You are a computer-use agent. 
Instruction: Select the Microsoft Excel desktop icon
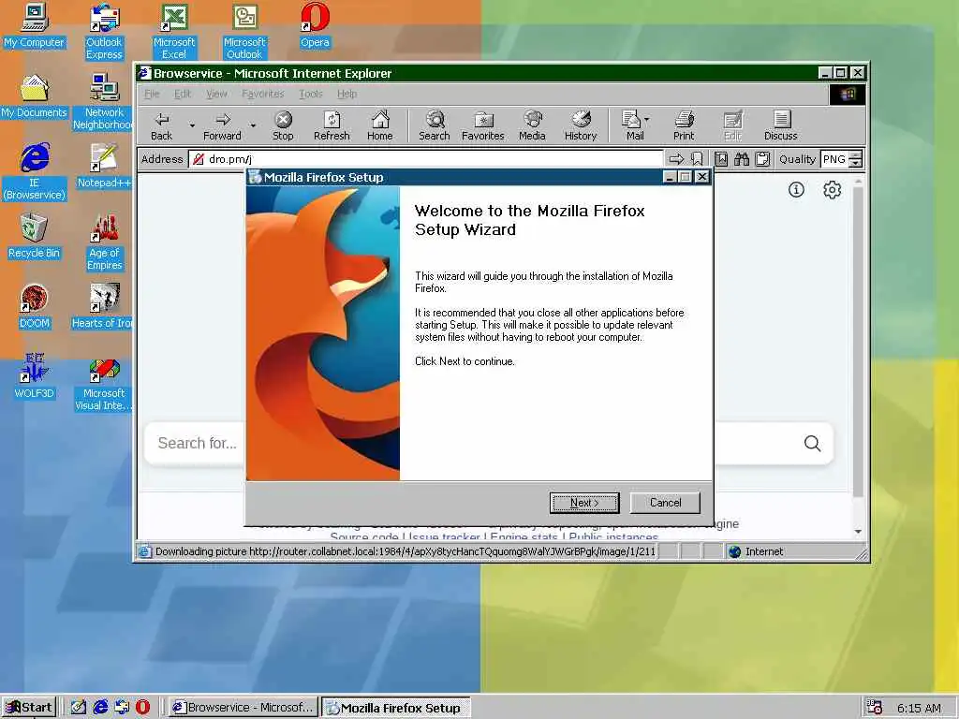[x=174, y=32]
